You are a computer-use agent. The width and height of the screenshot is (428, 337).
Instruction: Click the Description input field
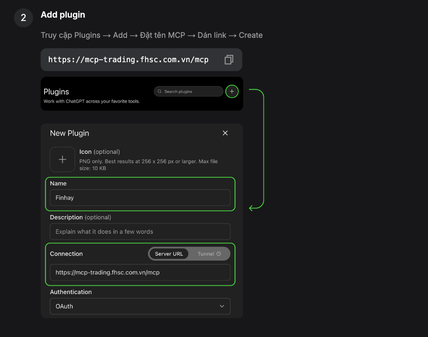140,232
